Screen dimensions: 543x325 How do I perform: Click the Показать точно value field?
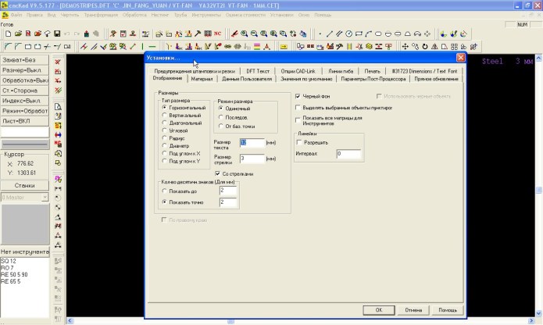228,202
